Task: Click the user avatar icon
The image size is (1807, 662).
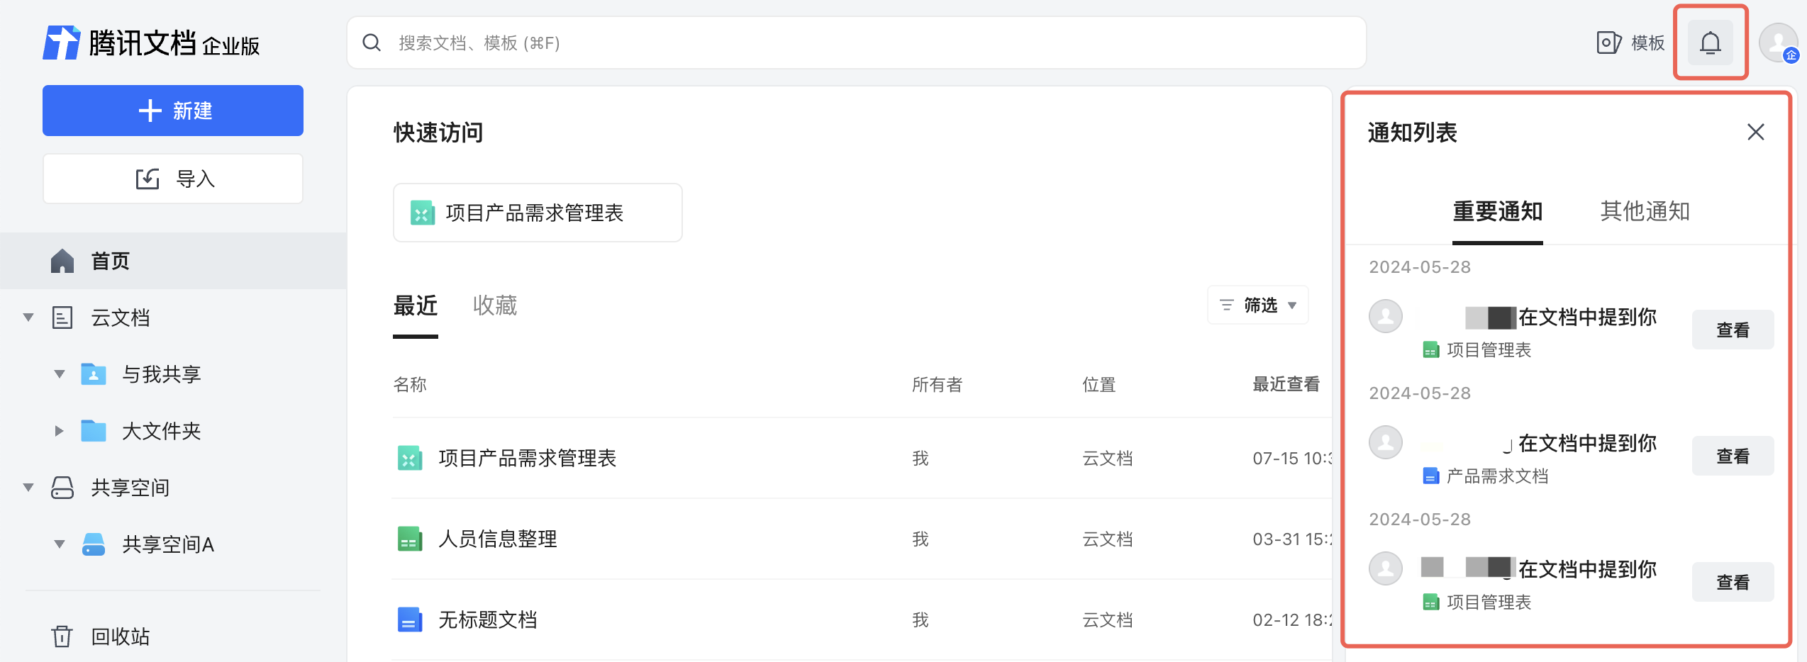Action: pyautogui.click(x=1778, y=43)
